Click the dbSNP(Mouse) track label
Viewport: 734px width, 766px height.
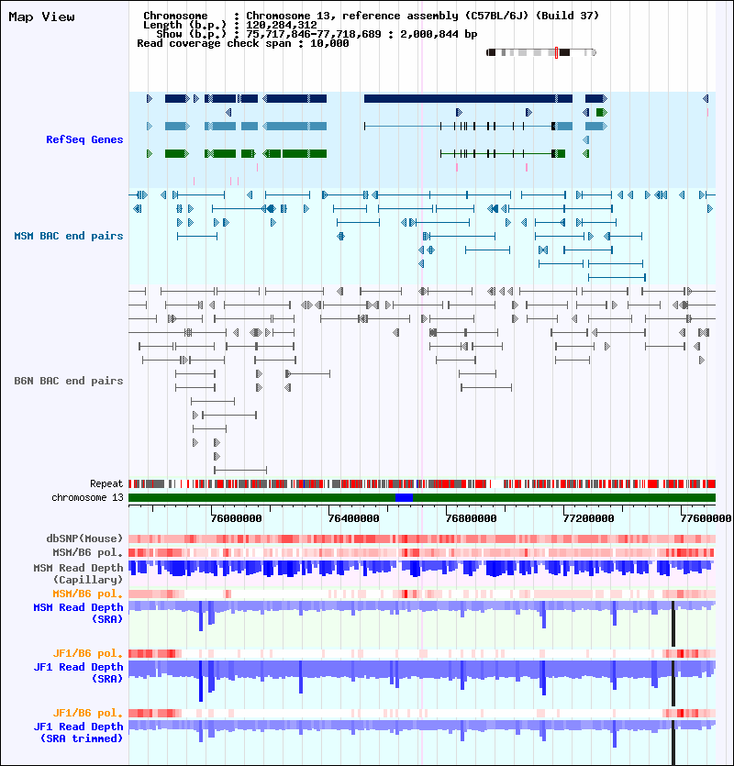click(x=84, y=538)
